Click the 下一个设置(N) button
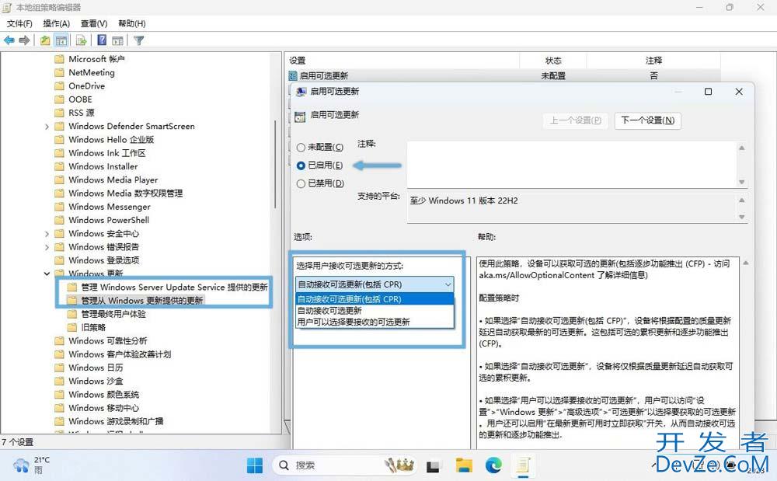777x481 pixels. [x=648, y=120]
